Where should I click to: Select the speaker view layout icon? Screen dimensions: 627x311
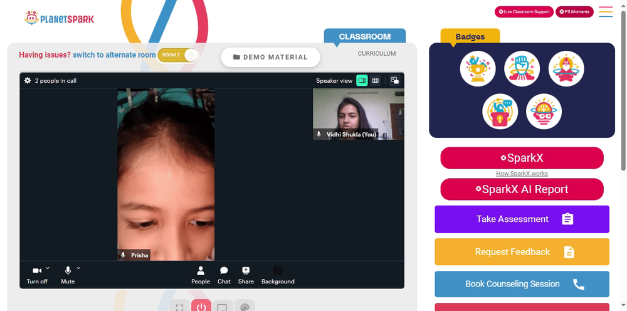click(x=362, y=80)
